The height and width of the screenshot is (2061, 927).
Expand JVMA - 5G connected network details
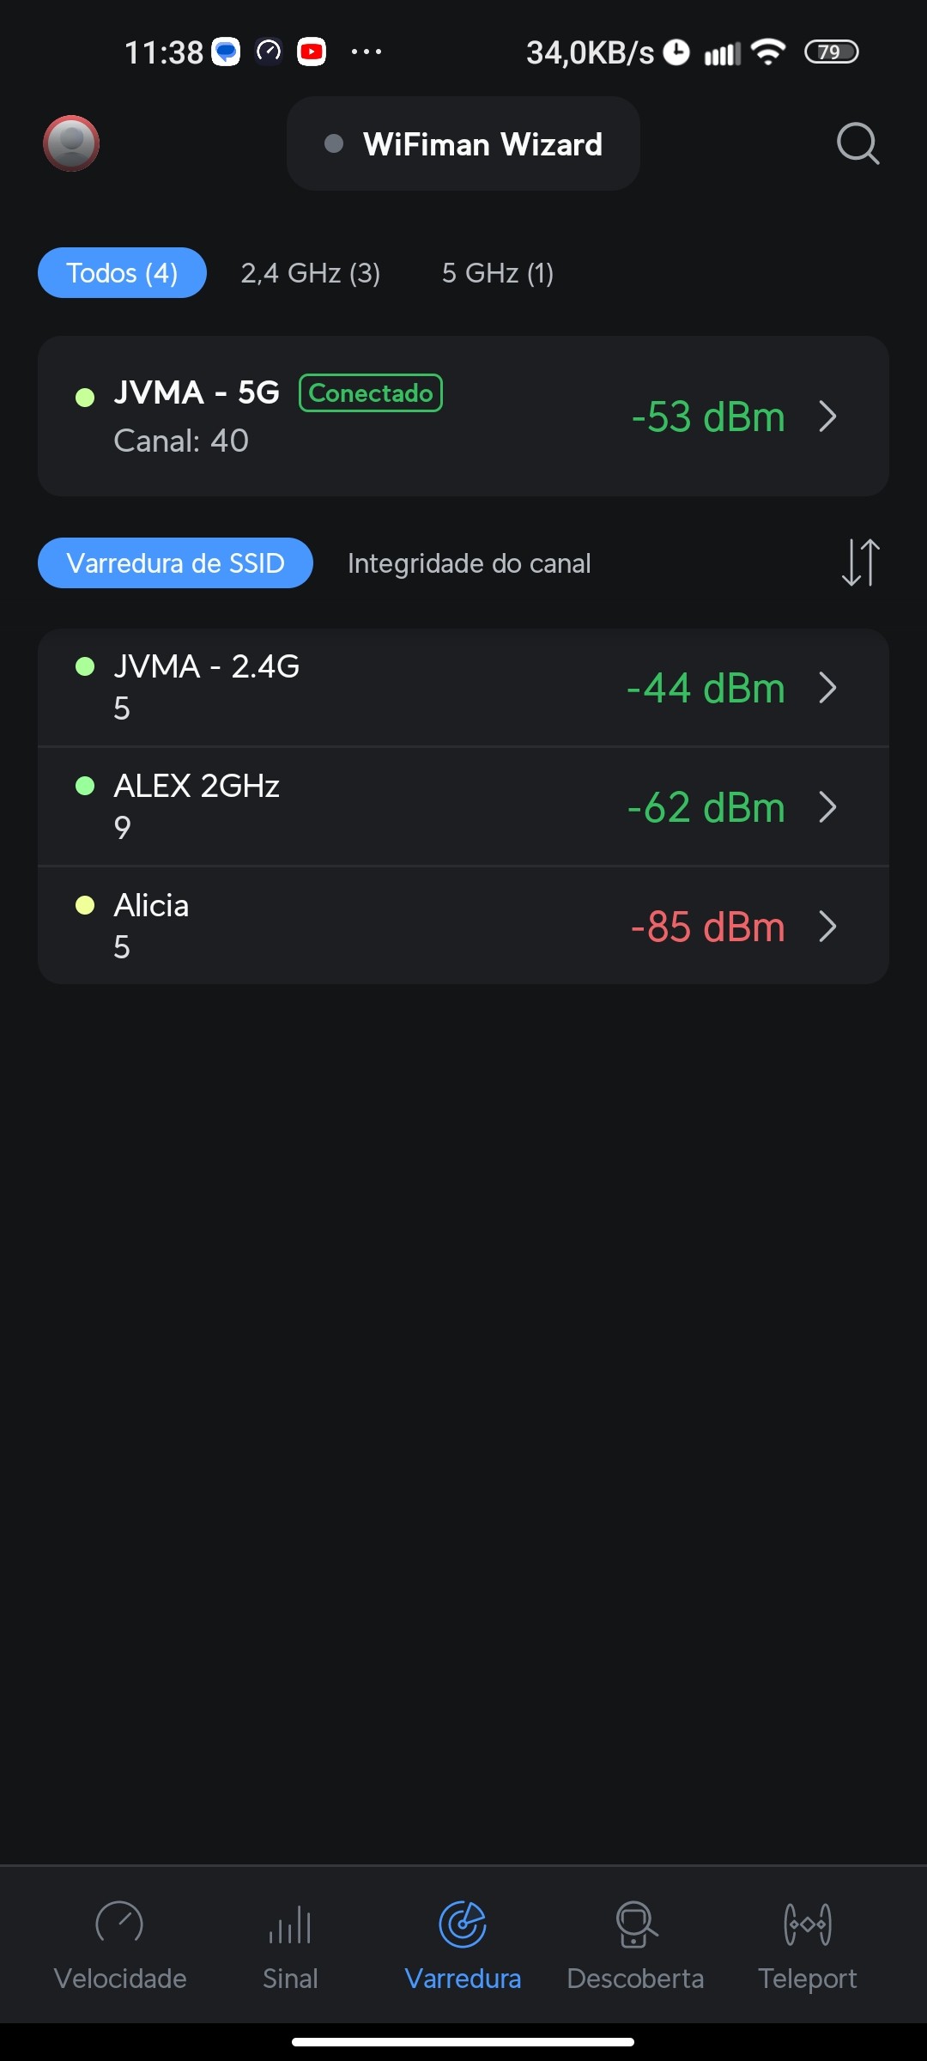click(827, 416)
